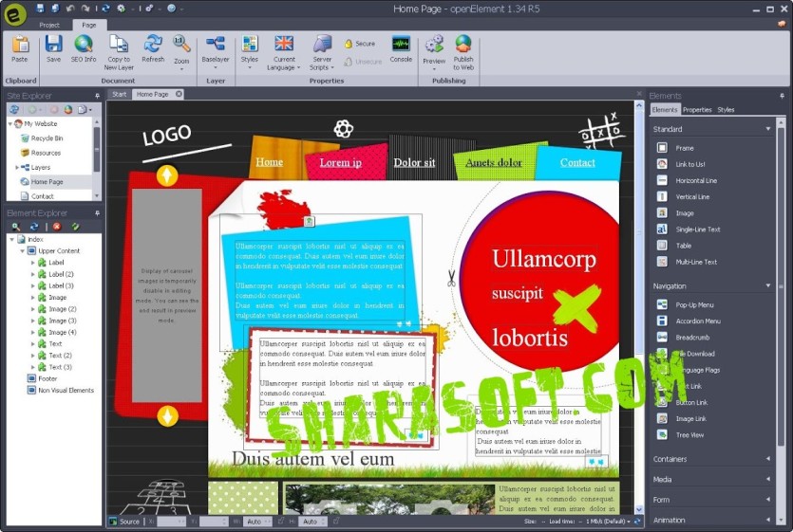Viewport: 793px width, 532px height.
Task: Toggle the Secure page option
Action: [360, 44]
